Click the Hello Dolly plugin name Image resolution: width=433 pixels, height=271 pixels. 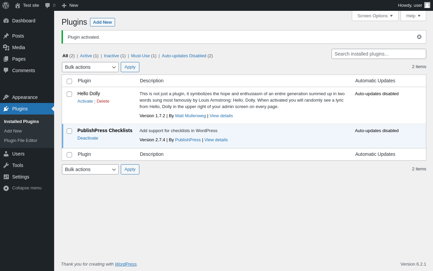pyautogui.click(x=89, y=93)
